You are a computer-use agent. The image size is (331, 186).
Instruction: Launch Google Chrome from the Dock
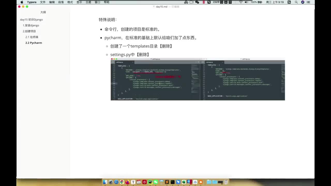coord(122,182)
